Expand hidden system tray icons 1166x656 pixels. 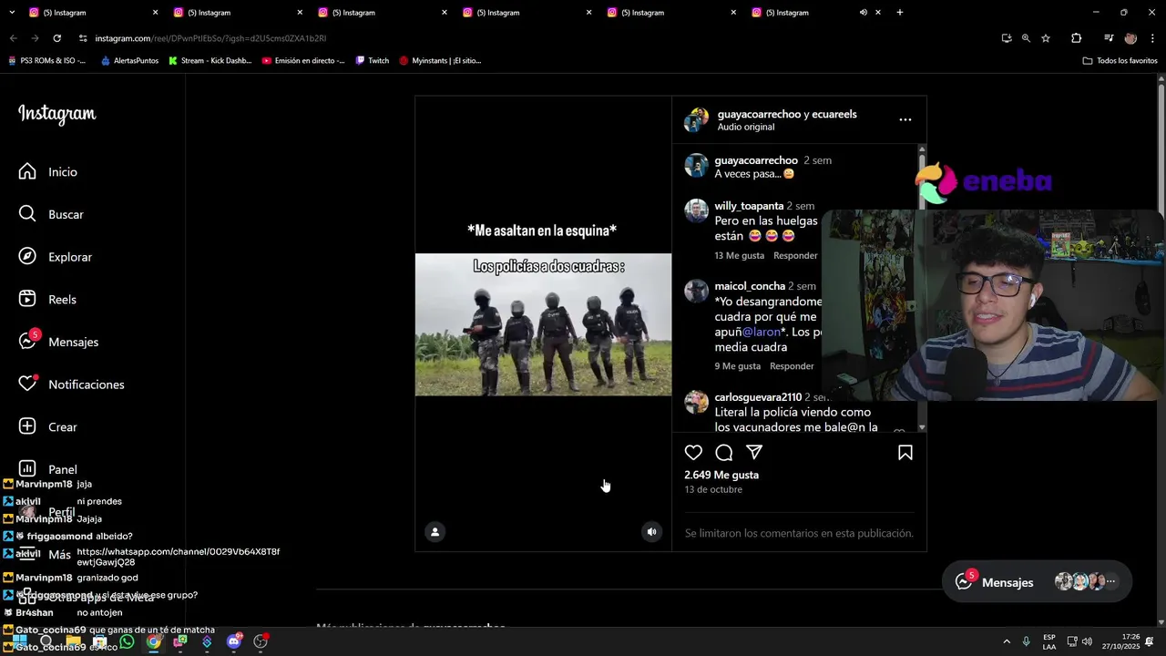(1007, 641)
